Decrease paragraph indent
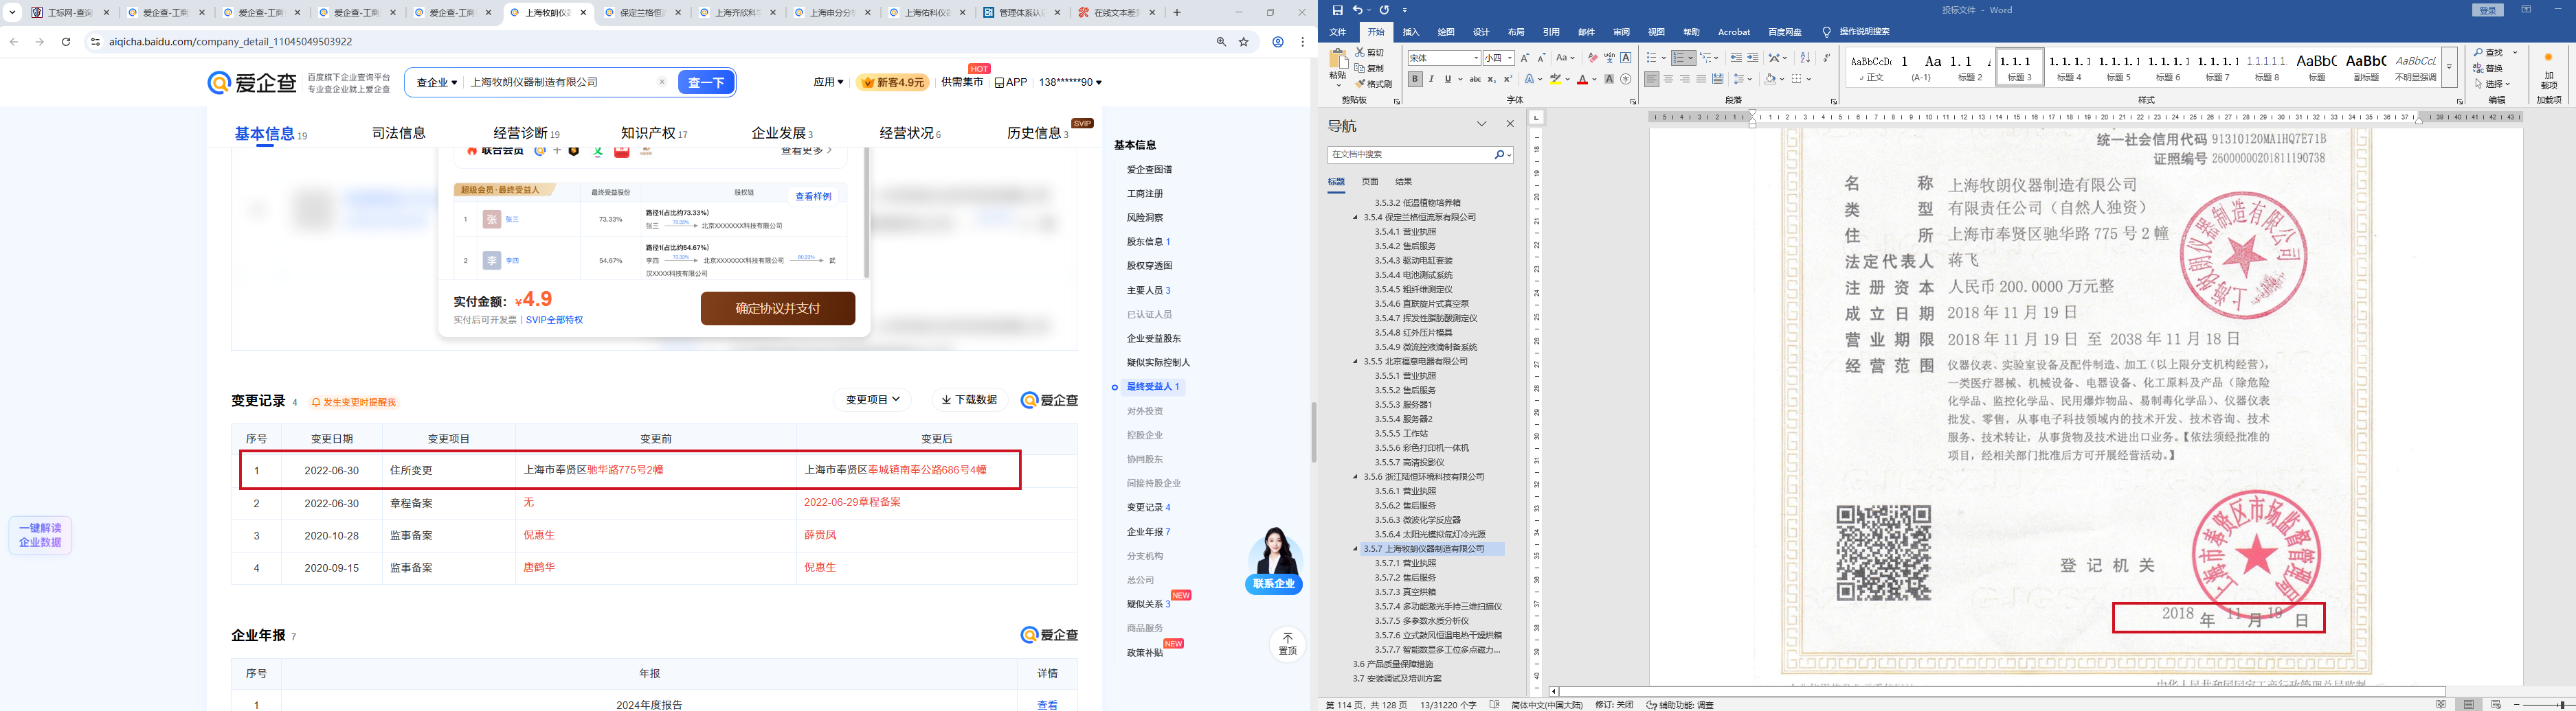 (1736, 58)
